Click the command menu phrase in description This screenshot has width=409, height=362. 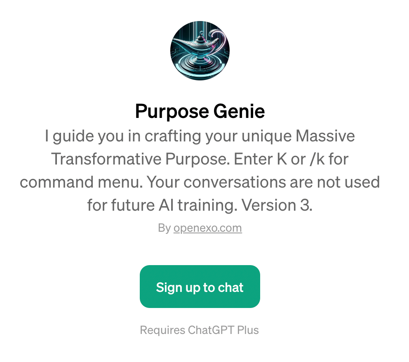[81, 182]
